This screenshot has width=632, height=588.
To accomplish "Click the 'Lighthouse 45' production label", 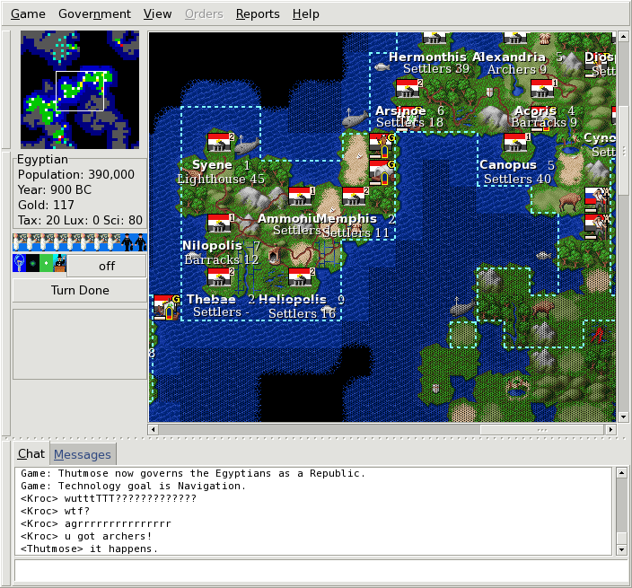I will point(221,179).
